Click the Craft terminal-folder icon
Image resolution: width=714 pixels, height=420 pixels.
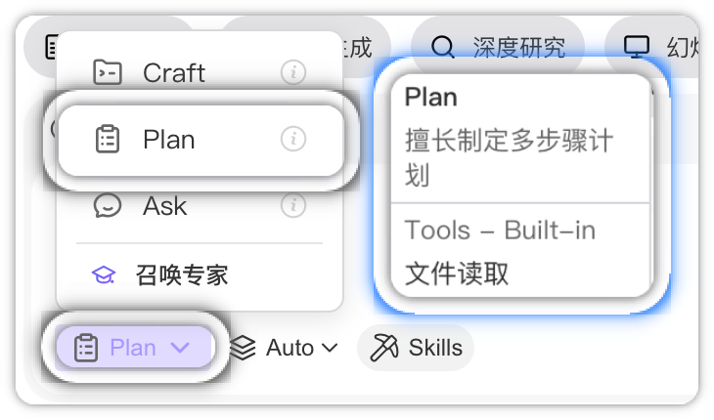[107, 72]
